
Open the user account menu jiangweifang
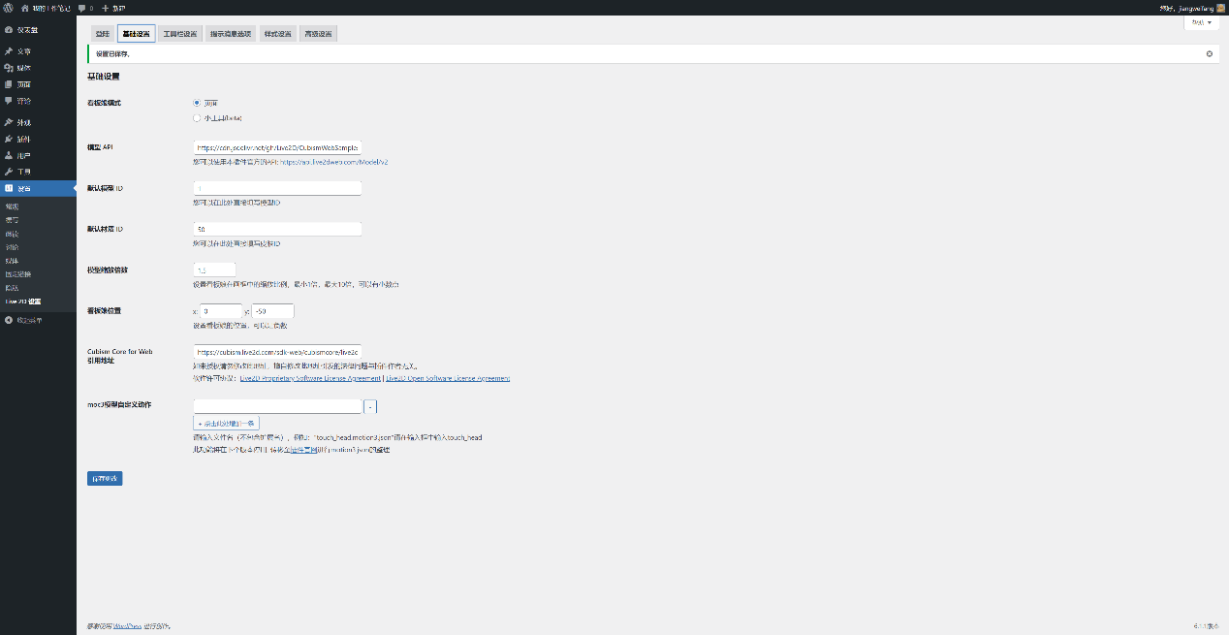[1191, 7]
